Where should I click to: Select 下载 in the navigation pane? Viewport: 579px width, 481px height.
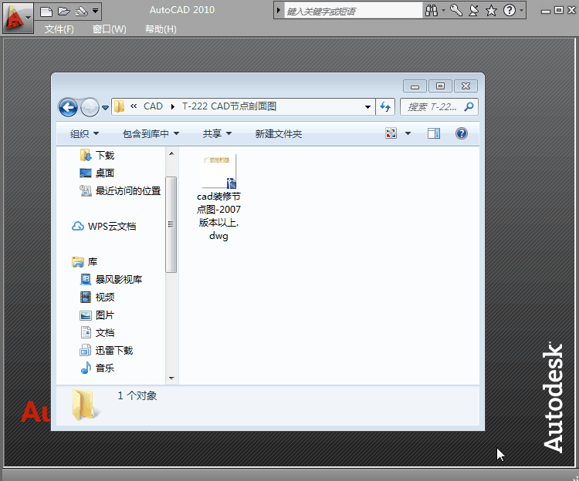(x=97, y=155)
